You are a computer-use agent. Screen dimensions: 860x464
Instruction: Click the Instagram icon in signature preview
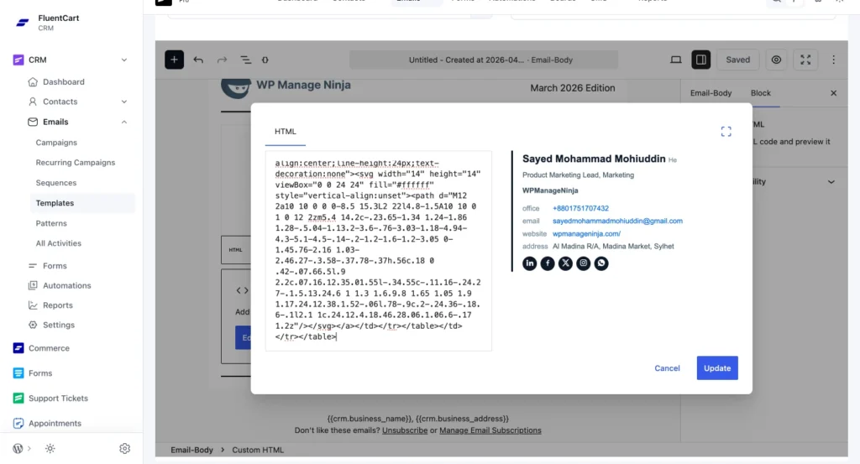tap(583, 263)
